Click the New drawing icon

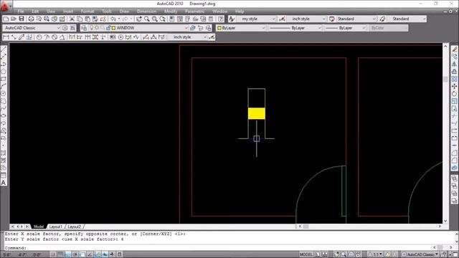coord(6,19)
